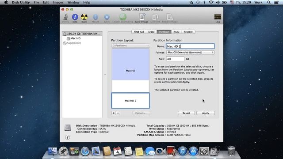Click the Work user menu
Screen dimensions: 283x159
click(x=258, y=2)
